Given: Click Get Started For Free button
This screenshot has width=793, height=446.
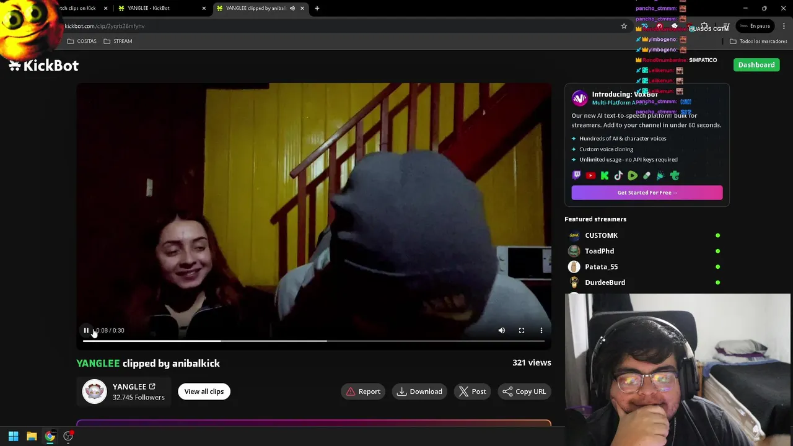Looking at the screenshot, I should pos(647,193).
